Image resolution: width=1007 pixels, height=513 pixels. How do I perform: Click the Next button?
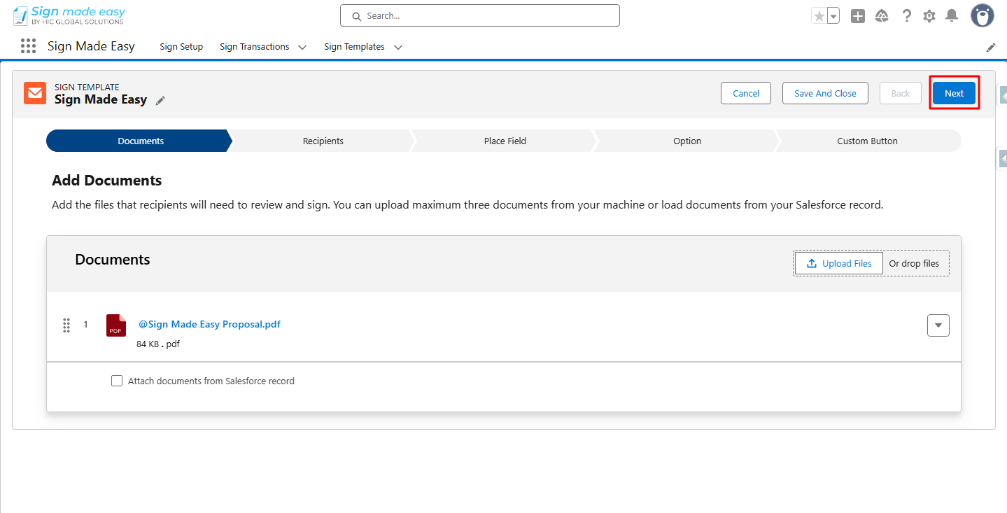(953, 92)
